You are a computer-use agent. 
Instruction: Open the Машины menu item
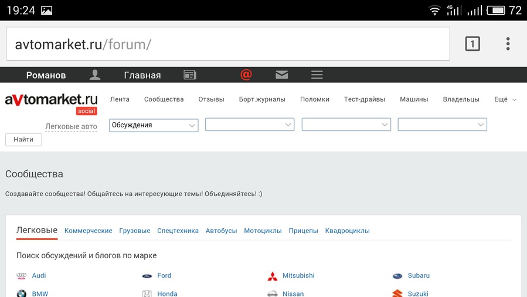[x=414, y=99]
